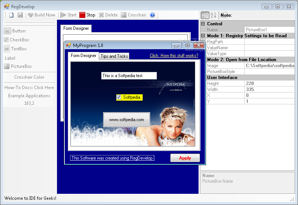Open the PictureBoxStyle property value
The height and width of the screenshot is (205, 298).
269,72
